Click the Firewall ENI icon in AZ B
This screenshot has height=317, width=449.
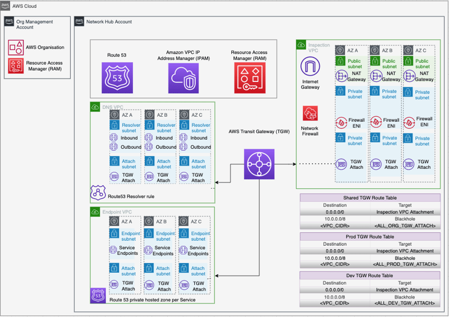(376, 122)
